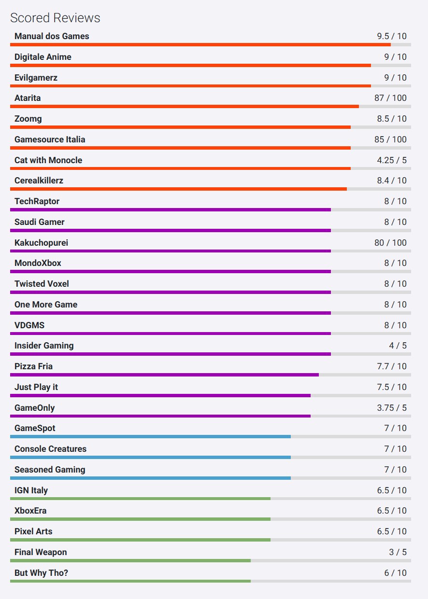This screenshot has width=428, height=599.
Task: Click the Digitale Anime review link
Action: click(x=43, y=57)
